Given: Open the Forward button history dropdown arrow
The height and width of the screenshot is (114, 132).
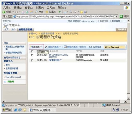Looking at the screenshot, I should pyautogui.click(x=20, y=12).
